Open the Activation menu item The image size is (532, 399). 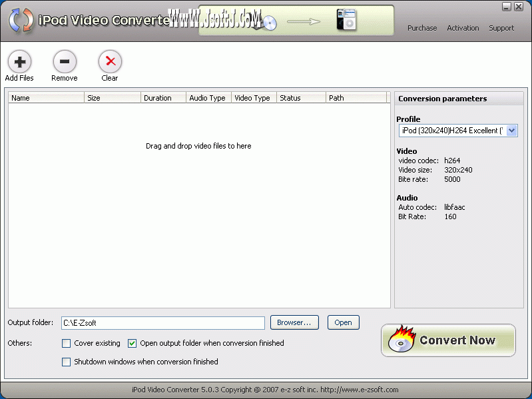click(463, 28)
